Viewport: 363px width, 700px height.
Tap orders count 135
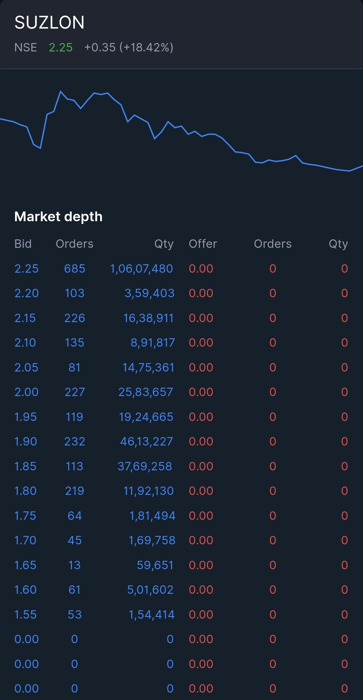75,343
